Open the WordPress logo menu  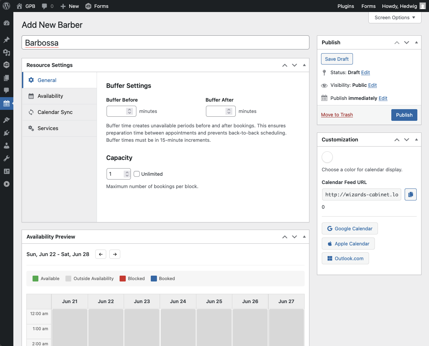tap(7, 6)
